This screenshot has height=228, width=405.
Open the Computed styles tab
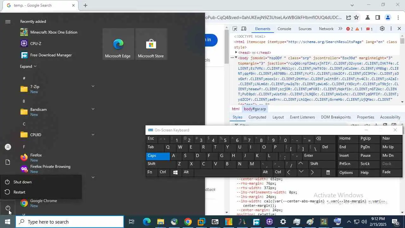pyautogui.click(x=257, y=117)
